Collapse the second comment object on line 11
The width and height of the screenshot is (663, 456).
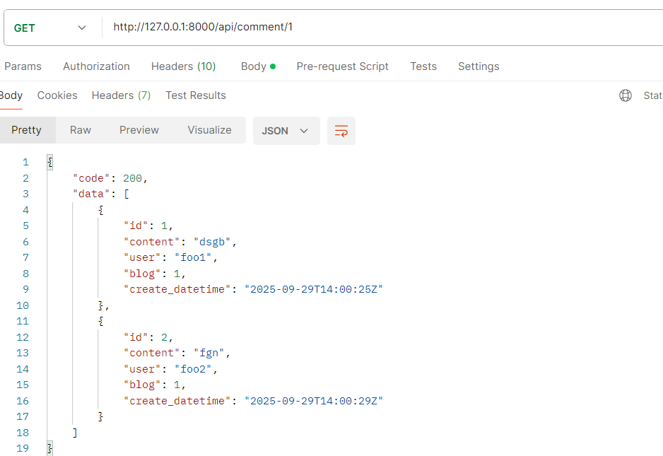101,321
